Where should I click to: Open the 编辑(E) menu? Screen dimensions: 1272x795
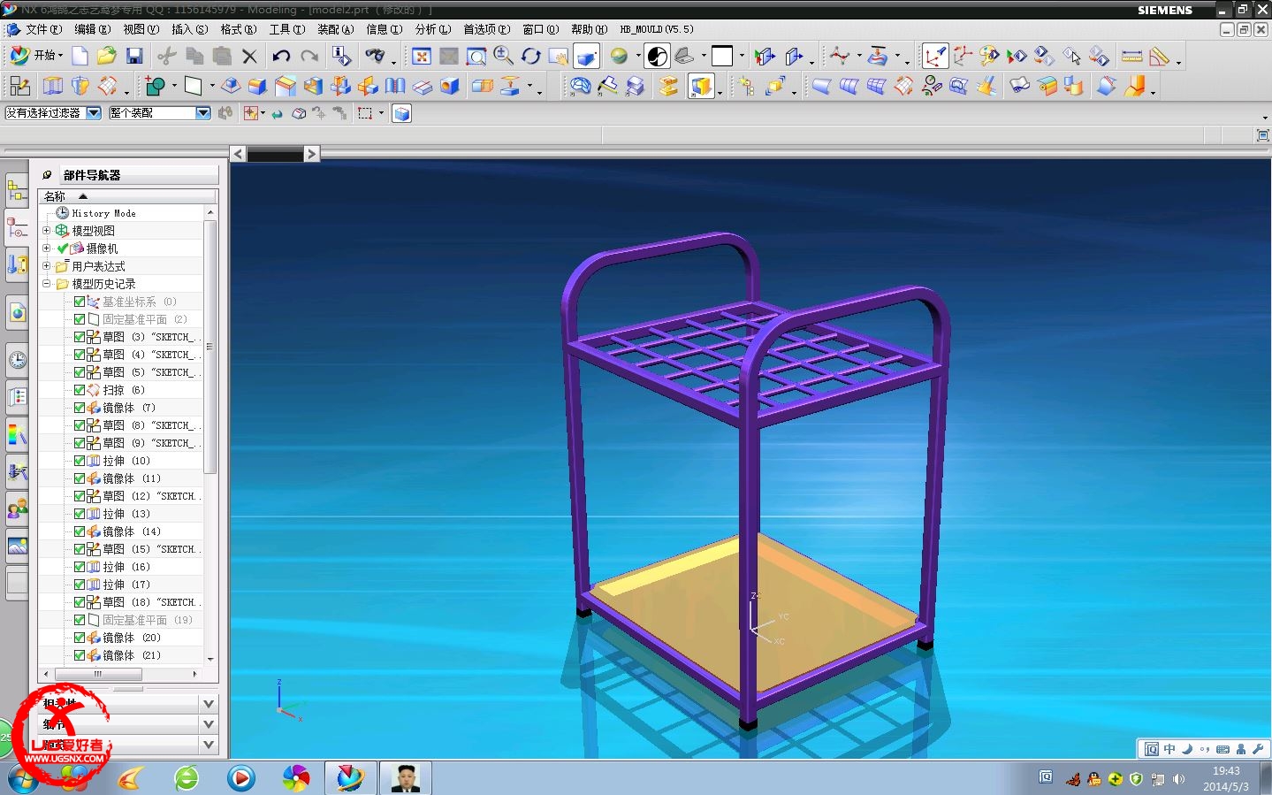pyautogui.click(x=92, y=29)
